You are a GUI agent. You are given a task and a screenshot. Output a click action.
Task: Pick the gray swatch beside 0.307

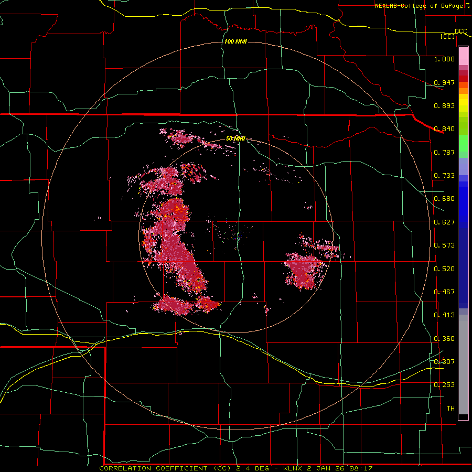pos(463,364)
